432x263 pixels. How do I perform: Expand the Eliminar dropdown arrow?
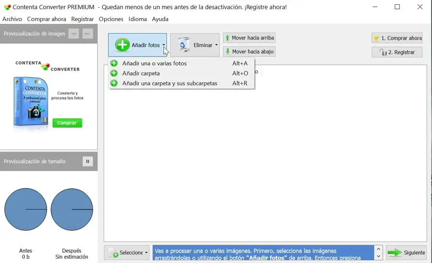216,45
